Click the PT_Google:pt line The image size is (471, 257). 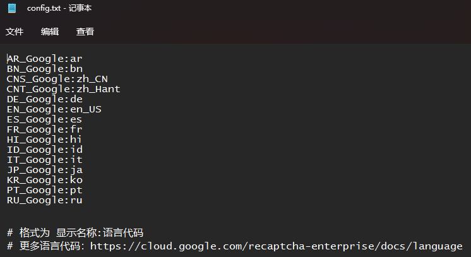(x=44, y=190)
